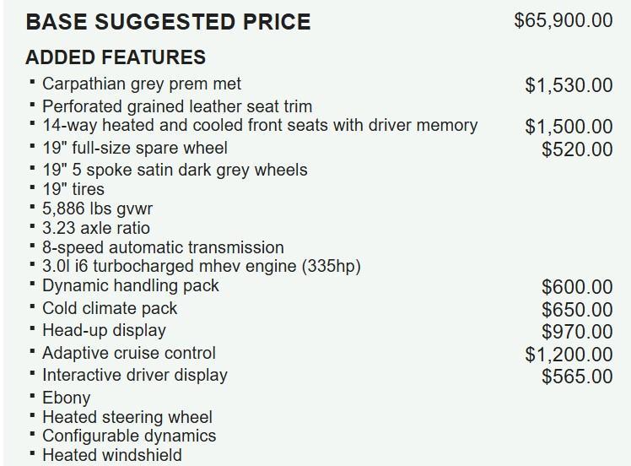
Task: Select the $1,200.00 Adaptive cruise control price
Action: click(x=568, y=355)
